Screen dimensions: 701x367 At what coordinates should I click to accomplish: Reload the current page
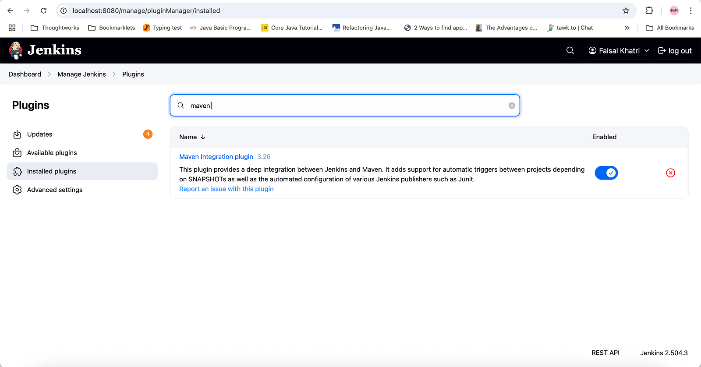(43, 11)
